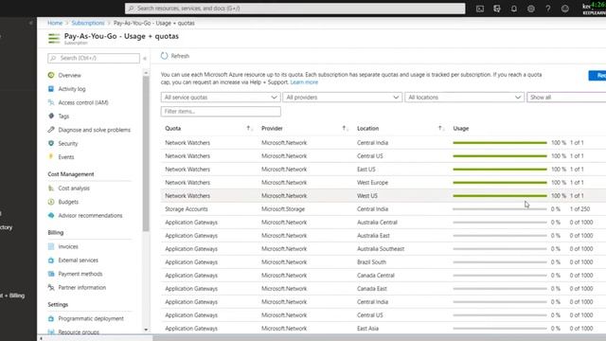Sort by Provider column arrow
Screen dimensions: 606x341
pos(345,129)
